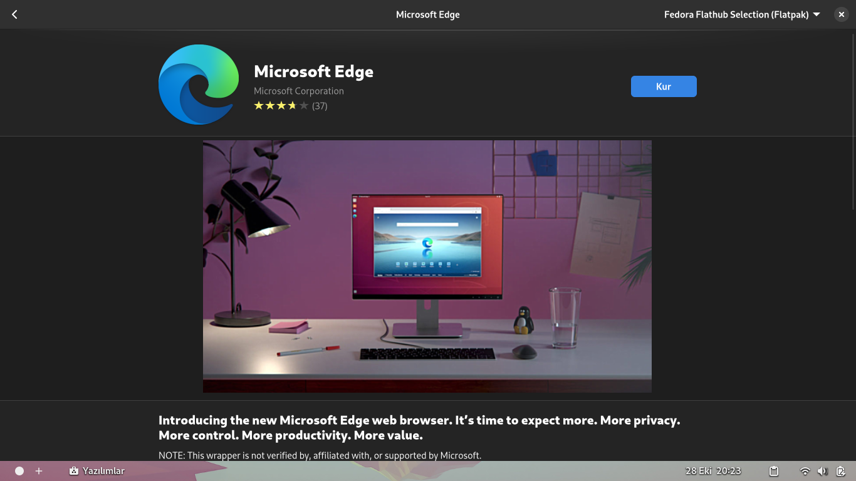Click the Microsoft Corporation developer name

click(299, 91)
